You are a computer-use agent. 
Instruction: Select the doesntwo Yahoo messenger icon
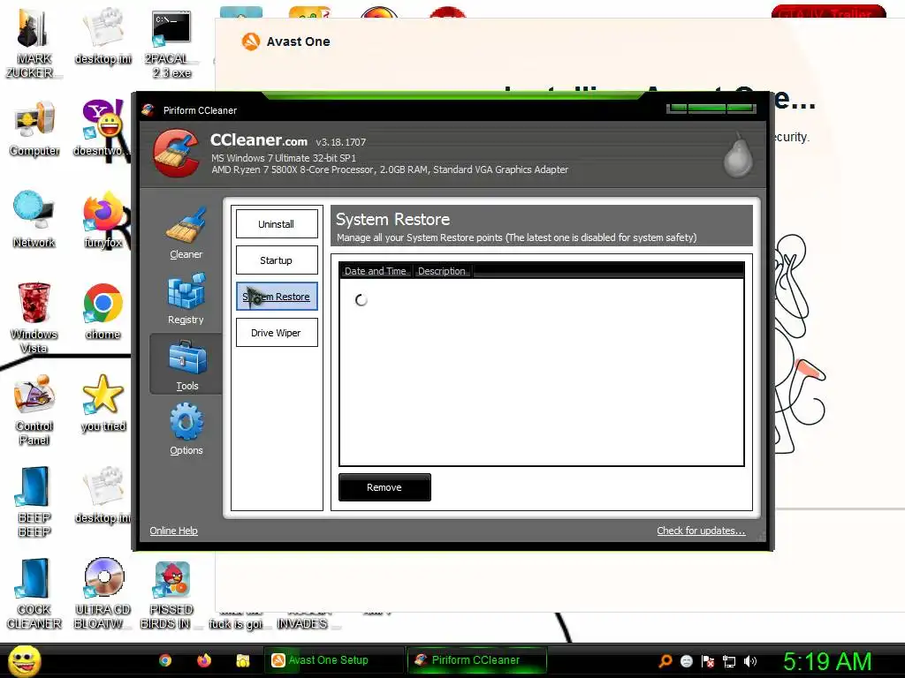point(103,129)
